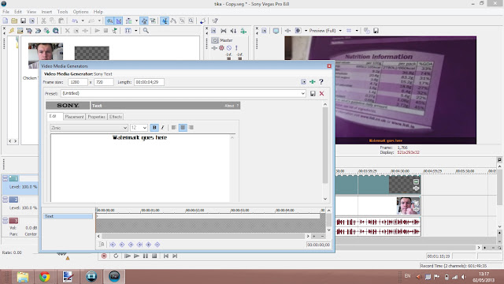Open the Edit menu
The height and width of the screenshot is (284, 504).
tap(18, 12)
